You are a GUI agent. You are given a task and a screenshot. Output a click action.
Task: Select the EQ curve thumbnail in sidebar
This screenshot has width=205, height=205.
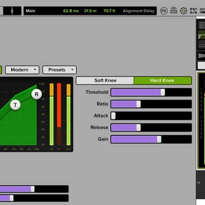pos(201,35)
